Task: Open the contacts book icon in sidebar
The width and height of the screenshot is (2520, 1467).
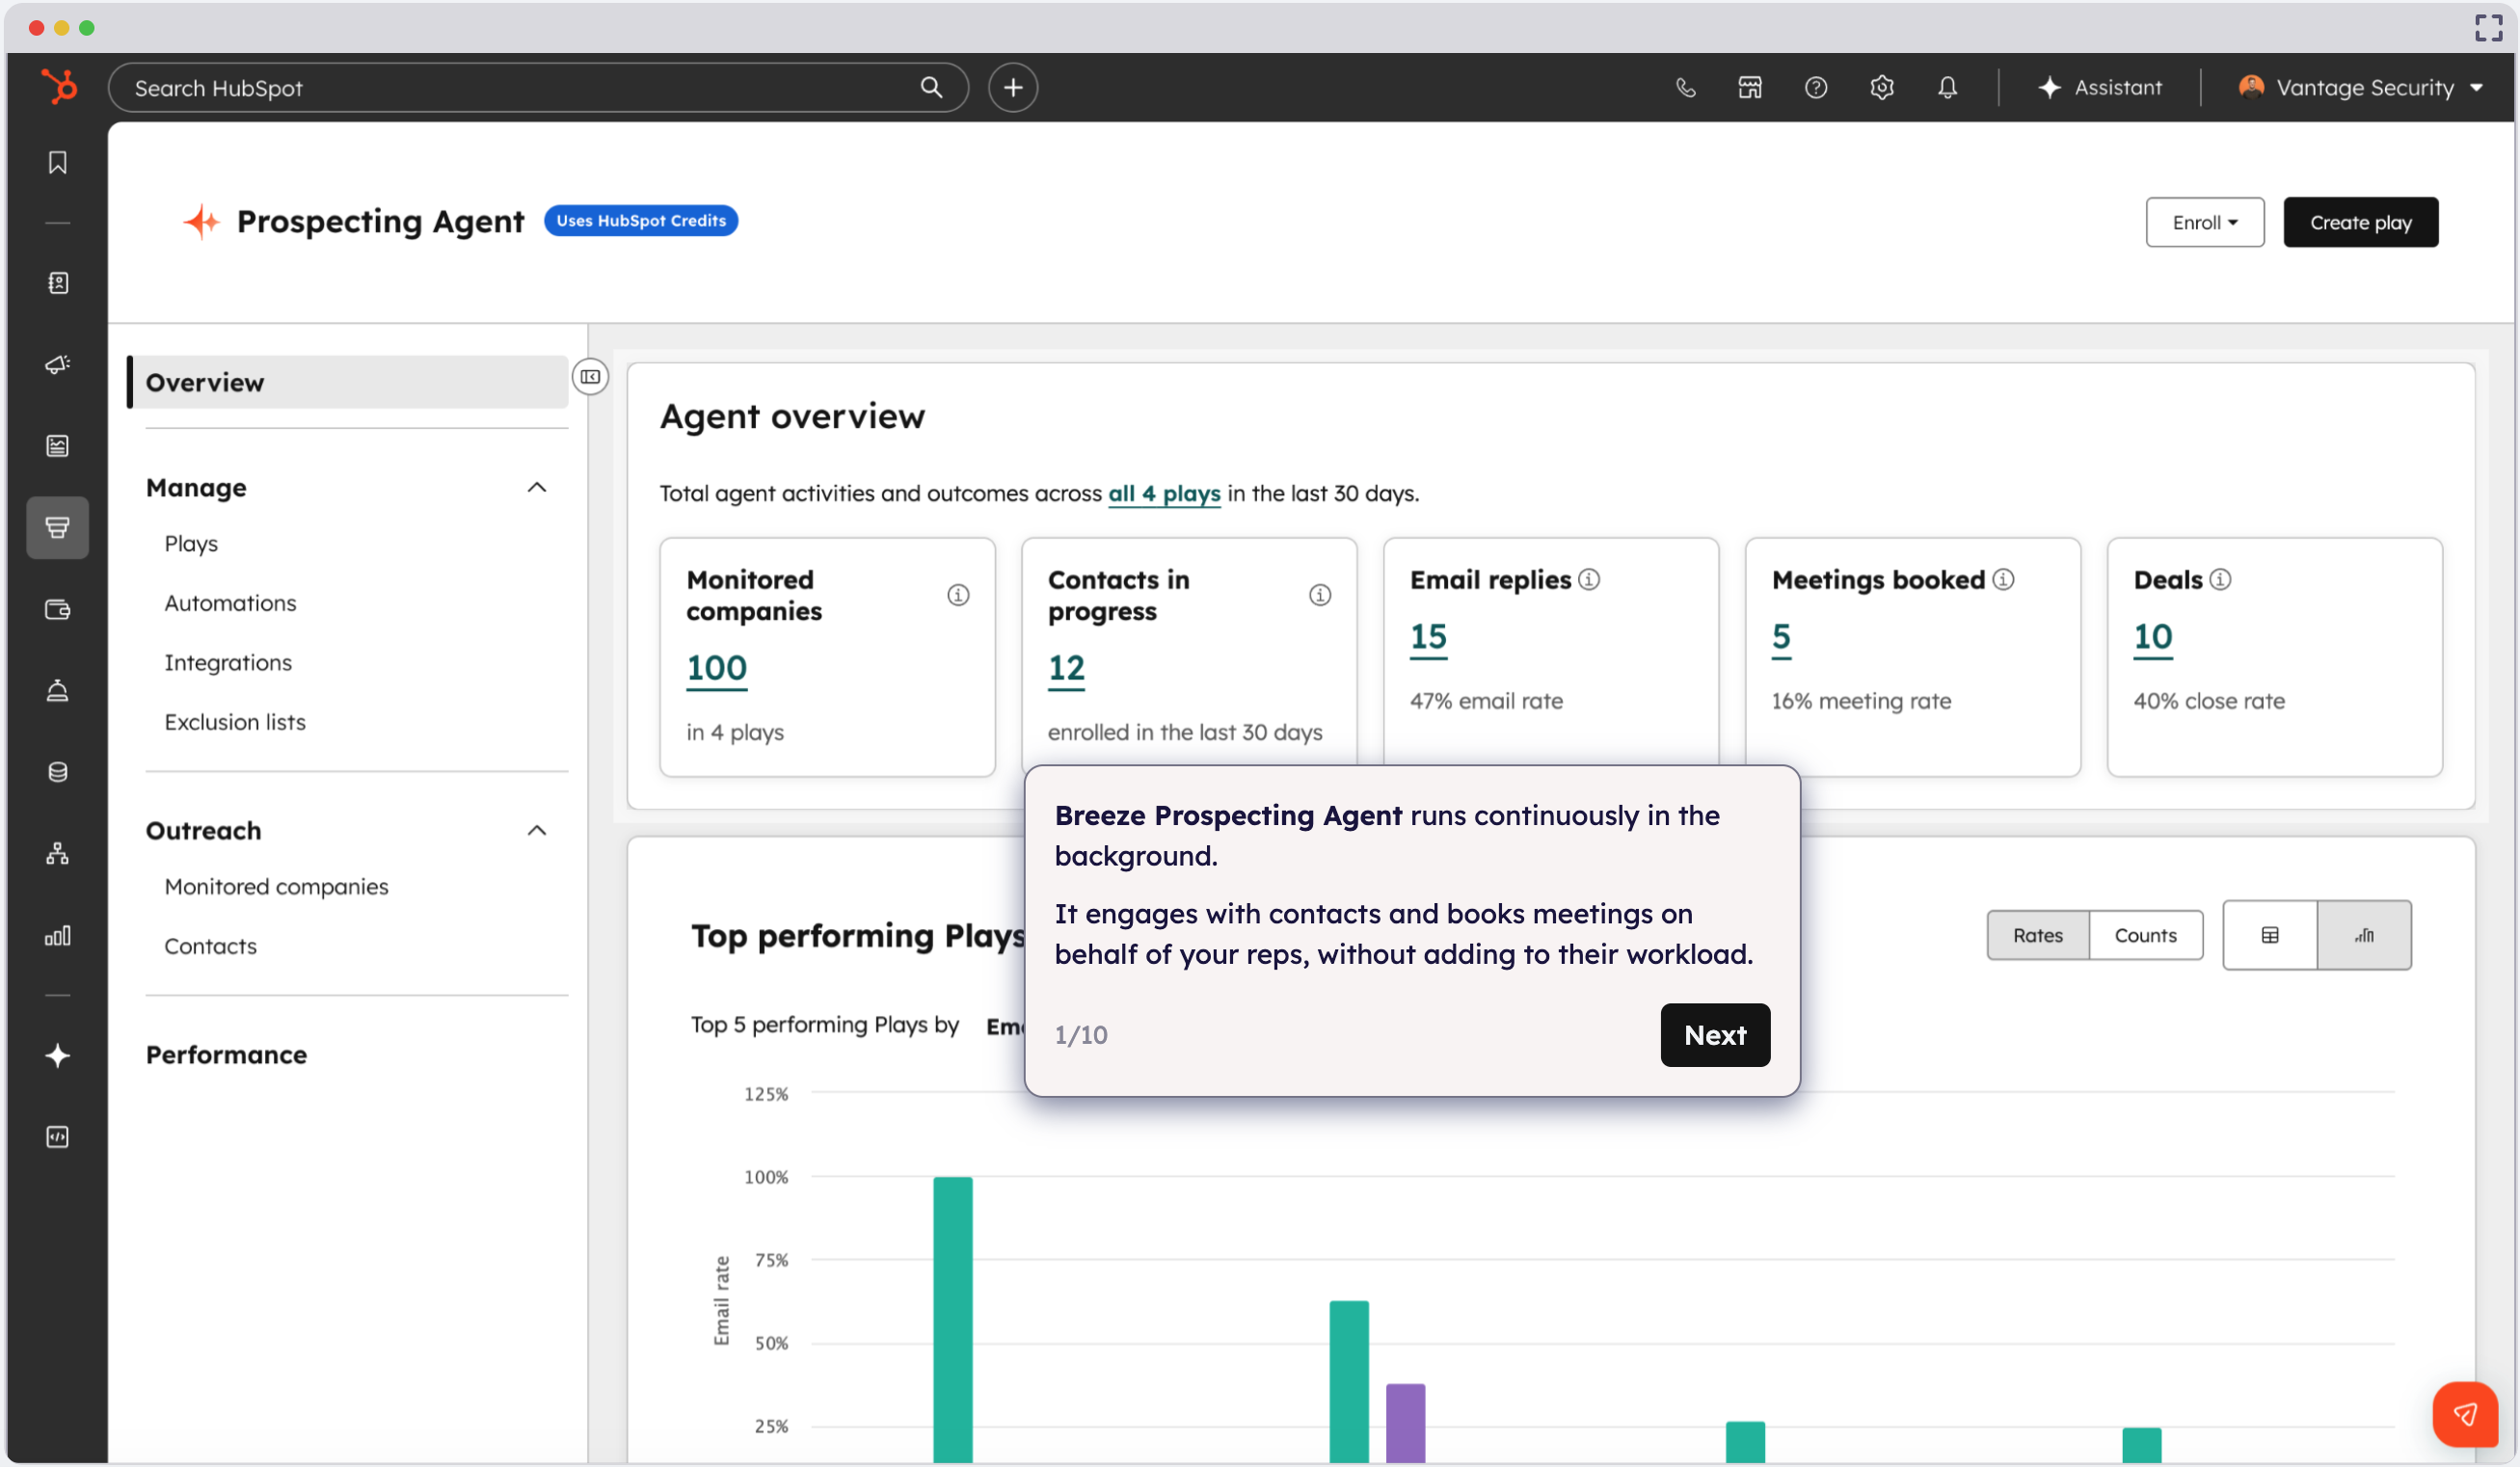Action: 58,283
